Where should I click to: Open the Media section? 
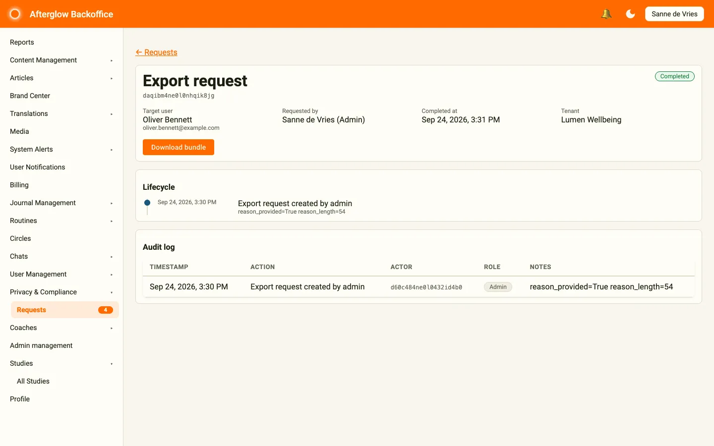point(19,131)
